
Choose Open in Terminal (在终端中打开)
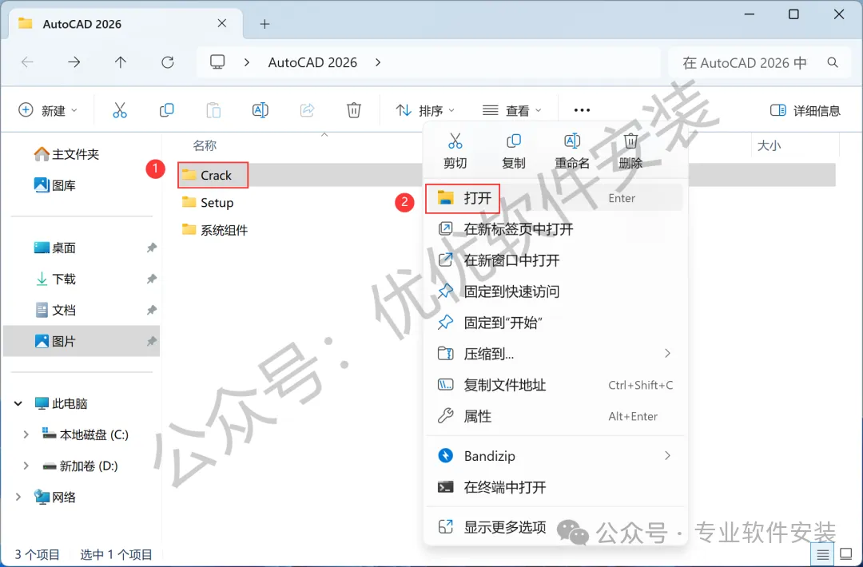click(554, 487)
